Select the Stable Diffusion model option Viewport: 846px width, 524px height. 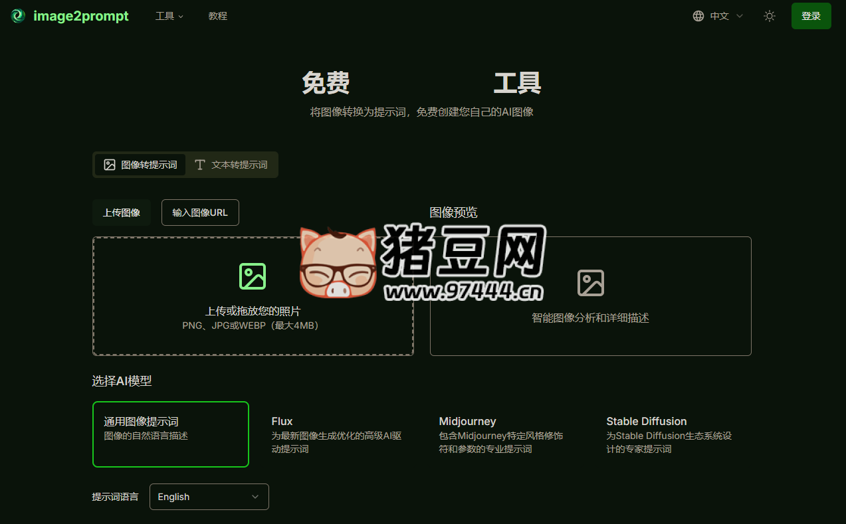tap(673, 434)
